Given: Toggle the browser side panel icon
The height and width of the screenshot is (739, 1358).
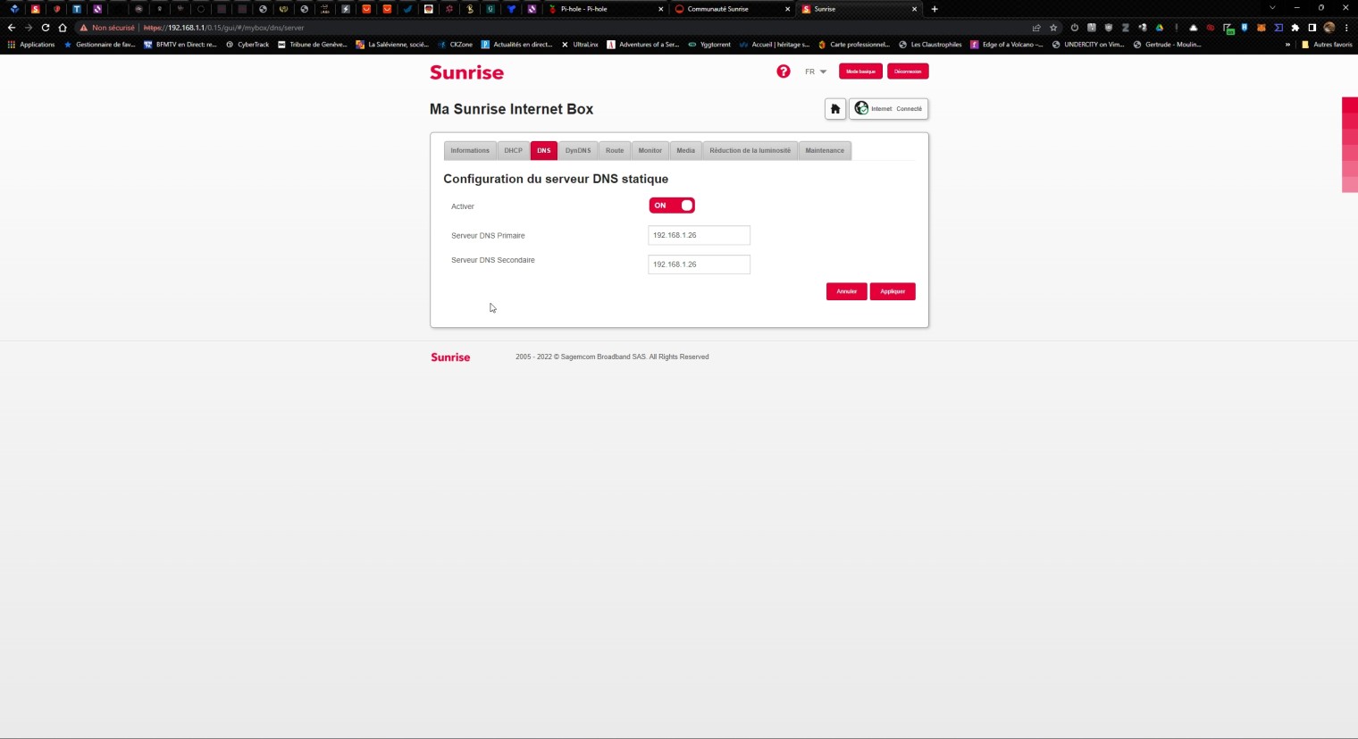Looking at the screenshot, I should [1312, 28].
